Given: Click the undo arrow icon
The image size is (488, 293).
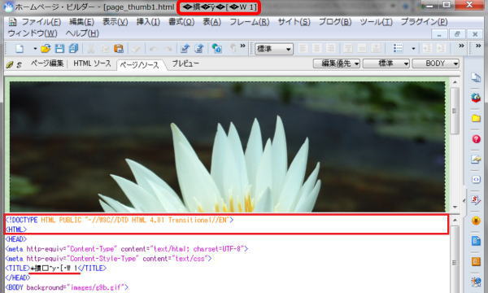Looking at the screenshot, I should click(x=153, y=49).
